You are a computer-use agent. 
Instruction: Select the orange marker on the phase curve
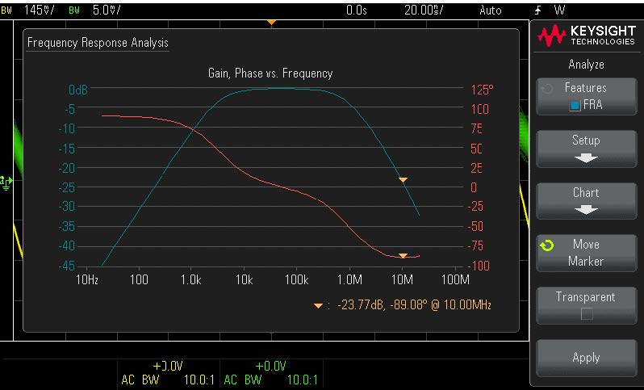[x=404, y=255]
